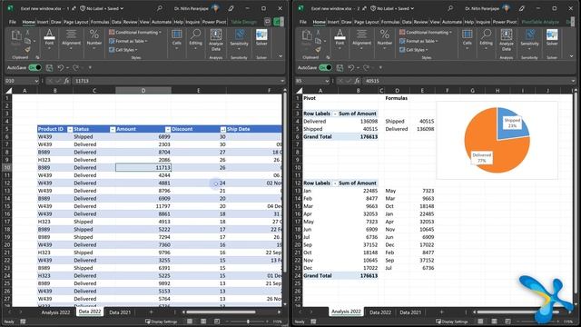Click Display Settings in left status bar
The image size is (581, 327).
[x=162, y=322]
